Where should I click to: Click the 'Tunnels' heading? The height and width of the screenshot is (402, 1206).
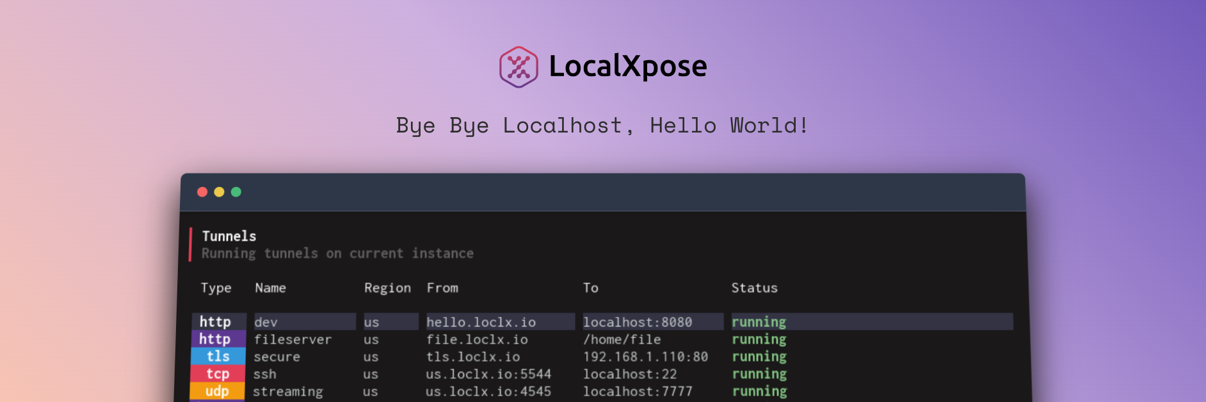click(229, 236)
